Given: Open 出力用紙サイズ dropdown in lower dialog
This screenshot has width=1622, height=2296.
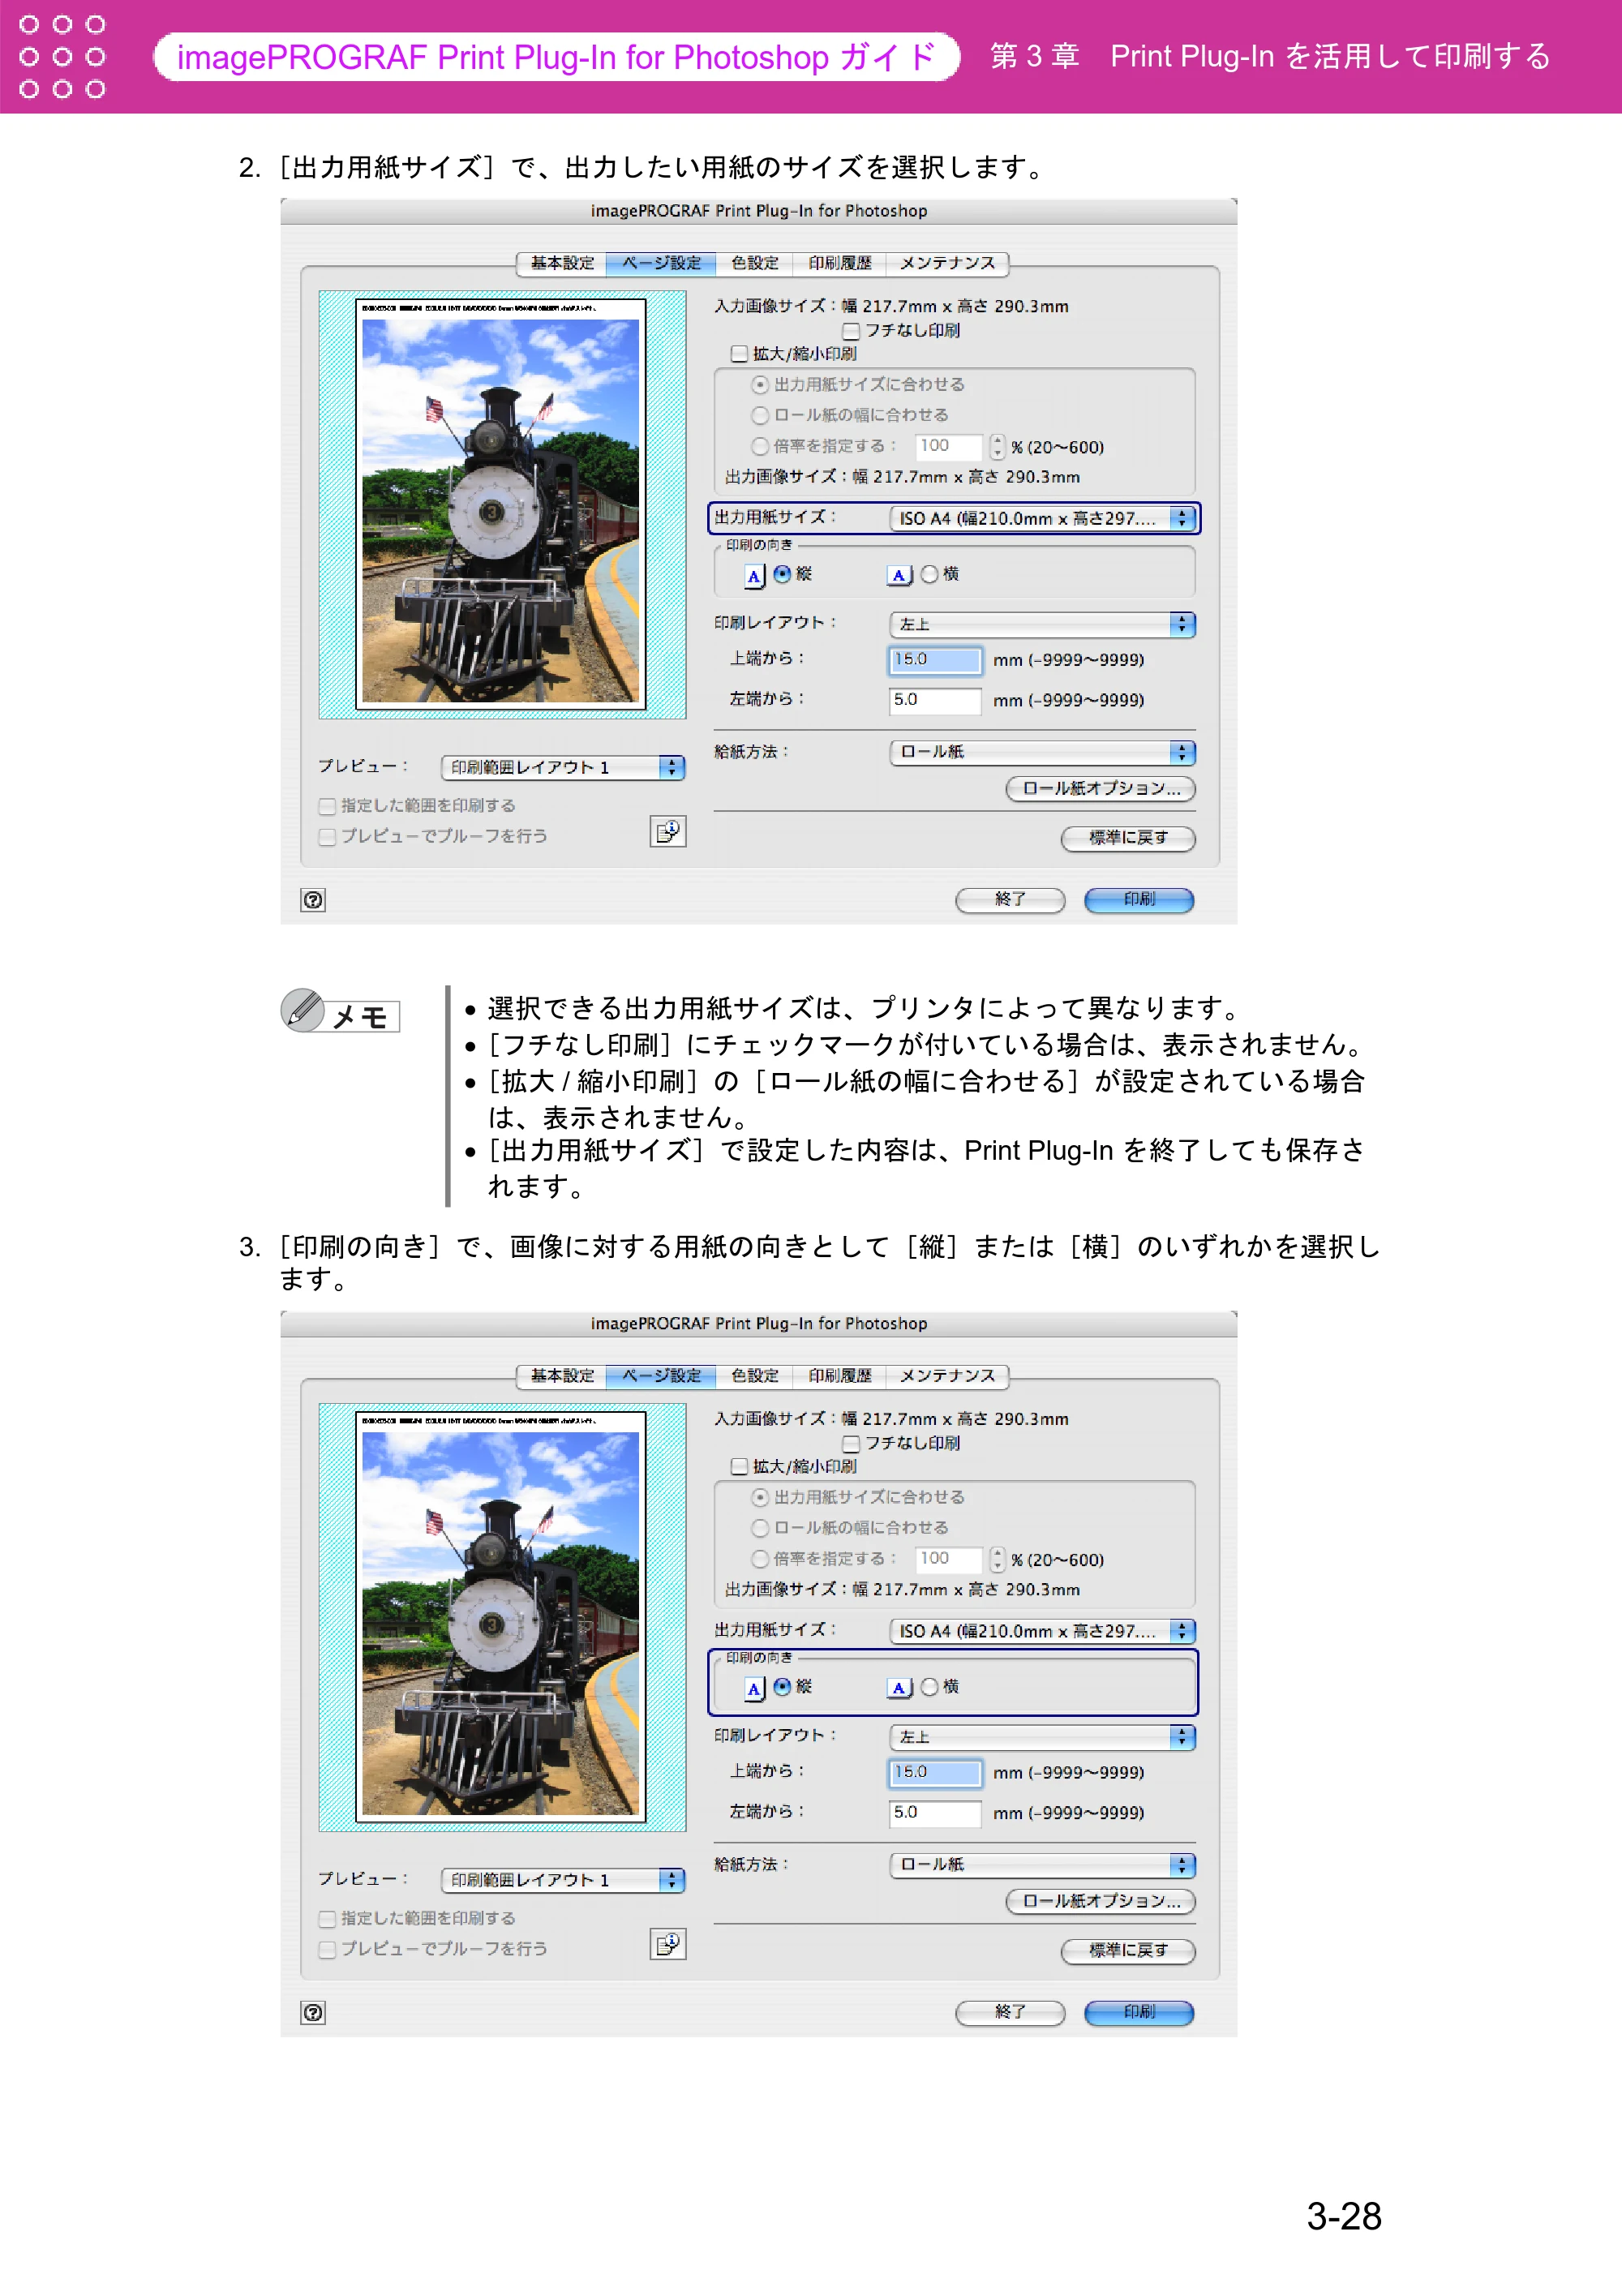Looking at the screenshot, I should tap(1042, 1631).
